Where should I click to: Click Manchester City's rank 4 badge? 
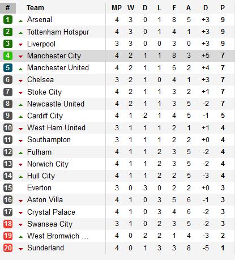point(8,56)
